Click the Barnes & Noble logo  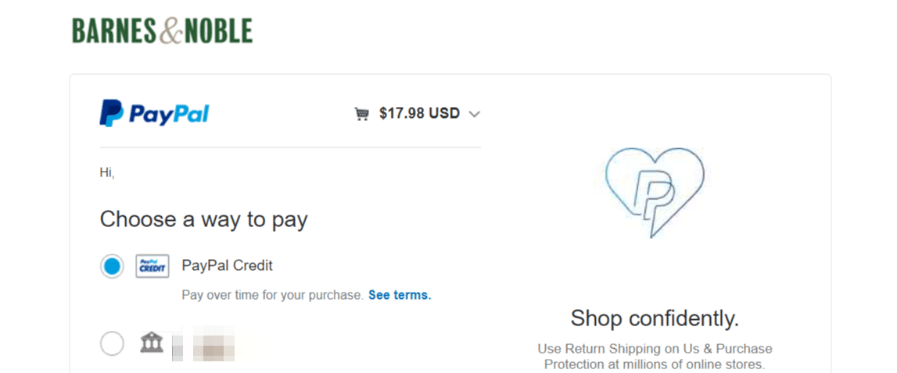click(162, 31)
